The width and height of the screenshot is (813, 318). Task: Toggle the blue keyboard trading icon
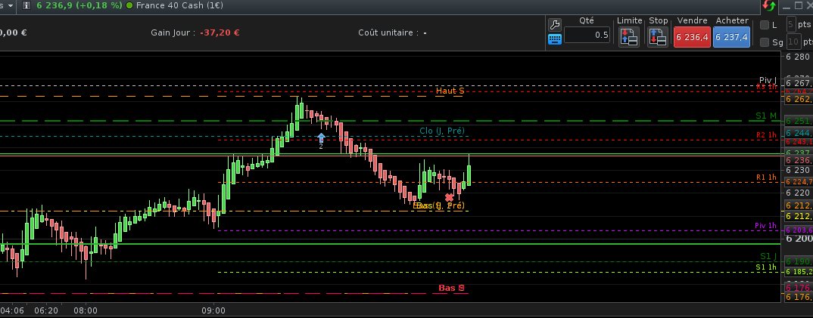554,39
